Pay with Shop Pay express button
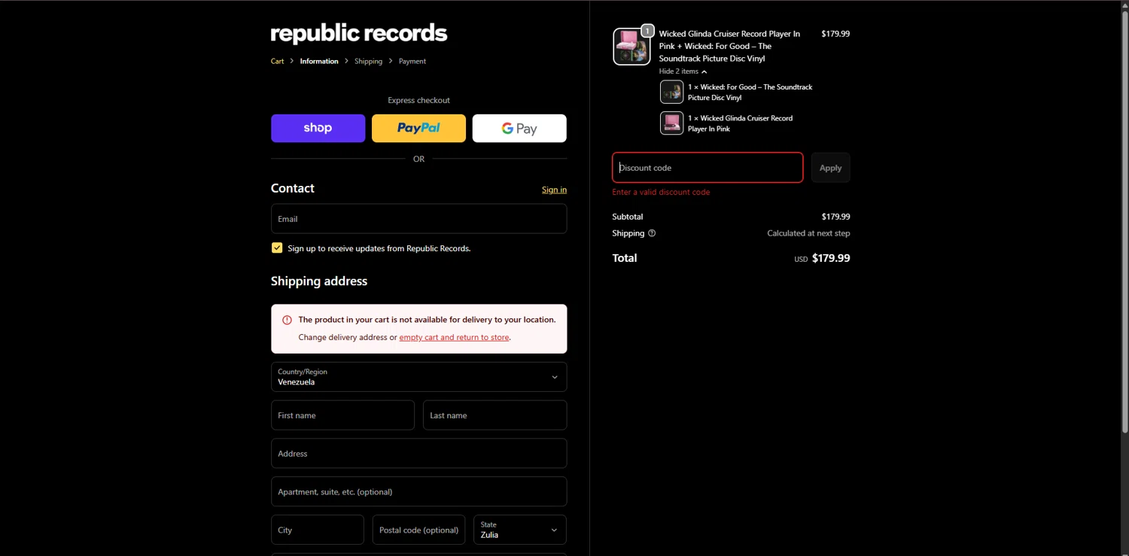 click(x=318, y=128)
